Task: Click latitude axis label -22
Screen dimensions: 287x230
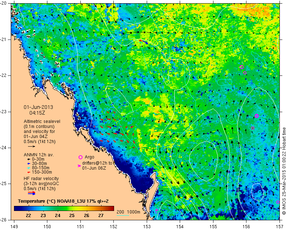Action: (3, 75)
